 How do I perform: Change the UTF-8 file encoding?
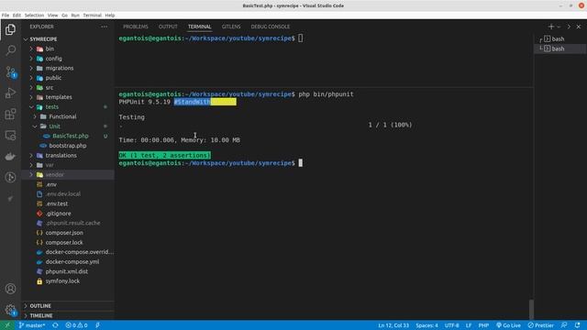click(452, 325)
